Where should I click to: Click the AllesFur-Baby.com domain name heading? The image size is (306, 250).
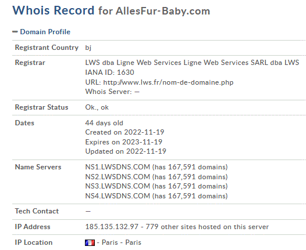pyautogui.click(x=163, y=11)
